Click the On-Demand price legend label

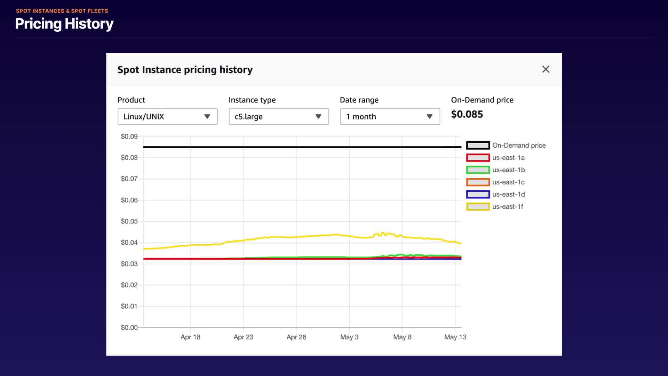click(519, 146)
